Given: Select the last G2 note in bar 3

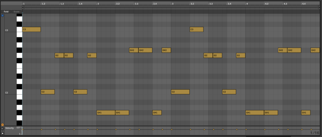Looking at the screenshot, I should 241,55.
